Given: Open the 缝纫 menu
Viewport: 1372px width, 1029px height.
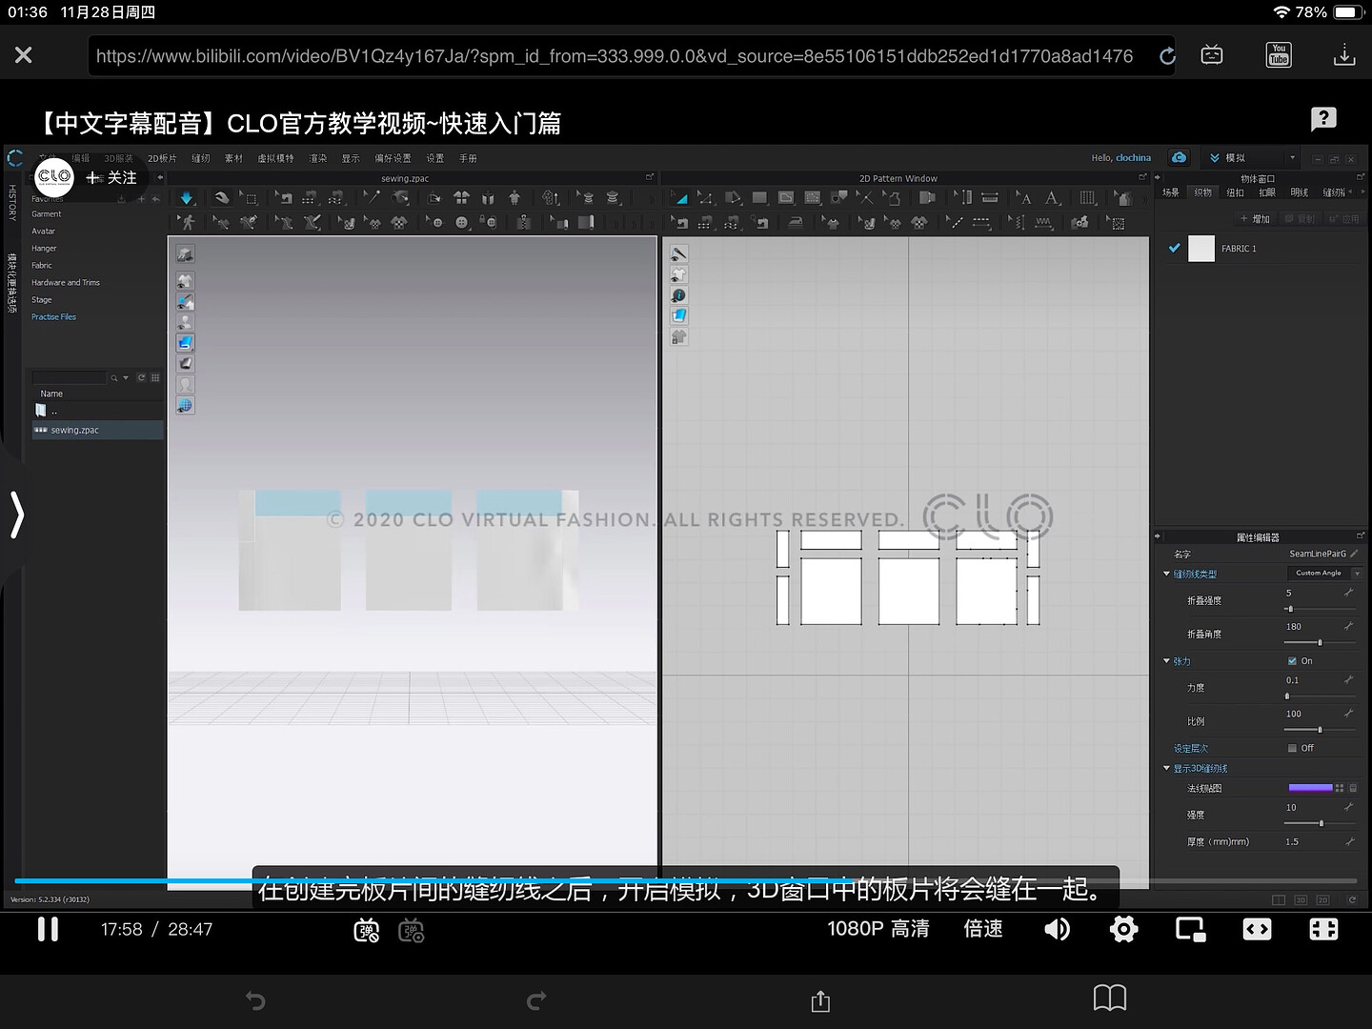Looking at the screenshot, I should pyautogui.click(x=200, y=158).
